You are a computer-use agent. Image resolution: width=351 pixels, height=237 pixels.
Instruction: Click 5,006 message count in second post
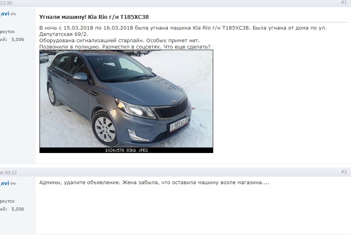[18, 209]
